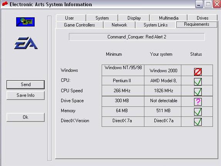This screenshot has height=166, width=221.
Task: Click the red title bar app icon
Action: tap(5, 4)
